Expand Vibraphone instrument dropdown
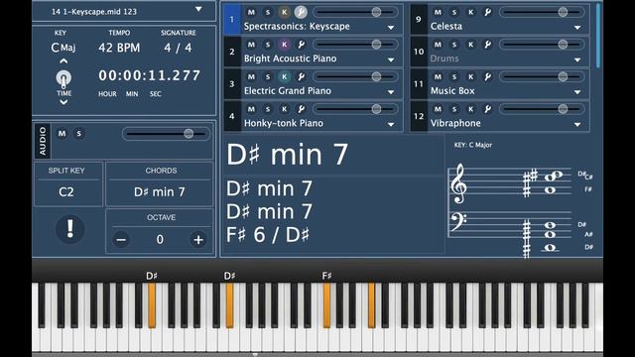 pyautogui.click(x=577, y=125)
